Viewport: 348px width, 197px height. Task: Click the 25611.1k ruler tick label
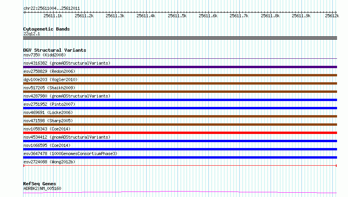click(53, 16)
